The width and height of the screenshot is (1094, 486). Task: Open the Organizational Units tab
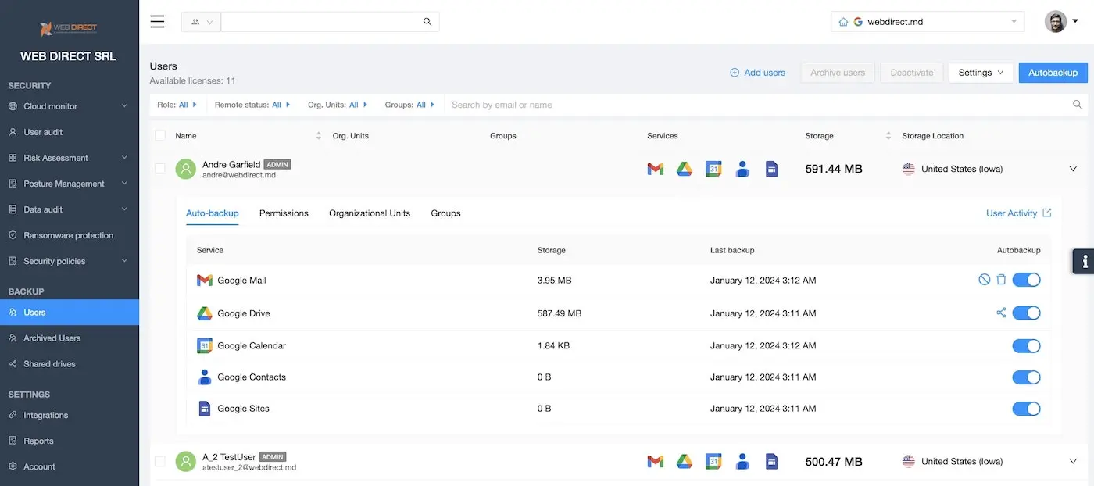369,213
